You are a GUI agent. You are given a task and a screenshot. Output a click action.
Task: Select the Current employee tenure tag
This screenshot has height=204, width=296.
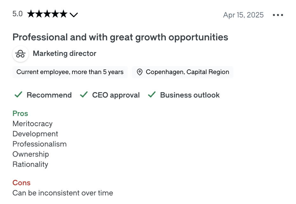click(70, 72)
